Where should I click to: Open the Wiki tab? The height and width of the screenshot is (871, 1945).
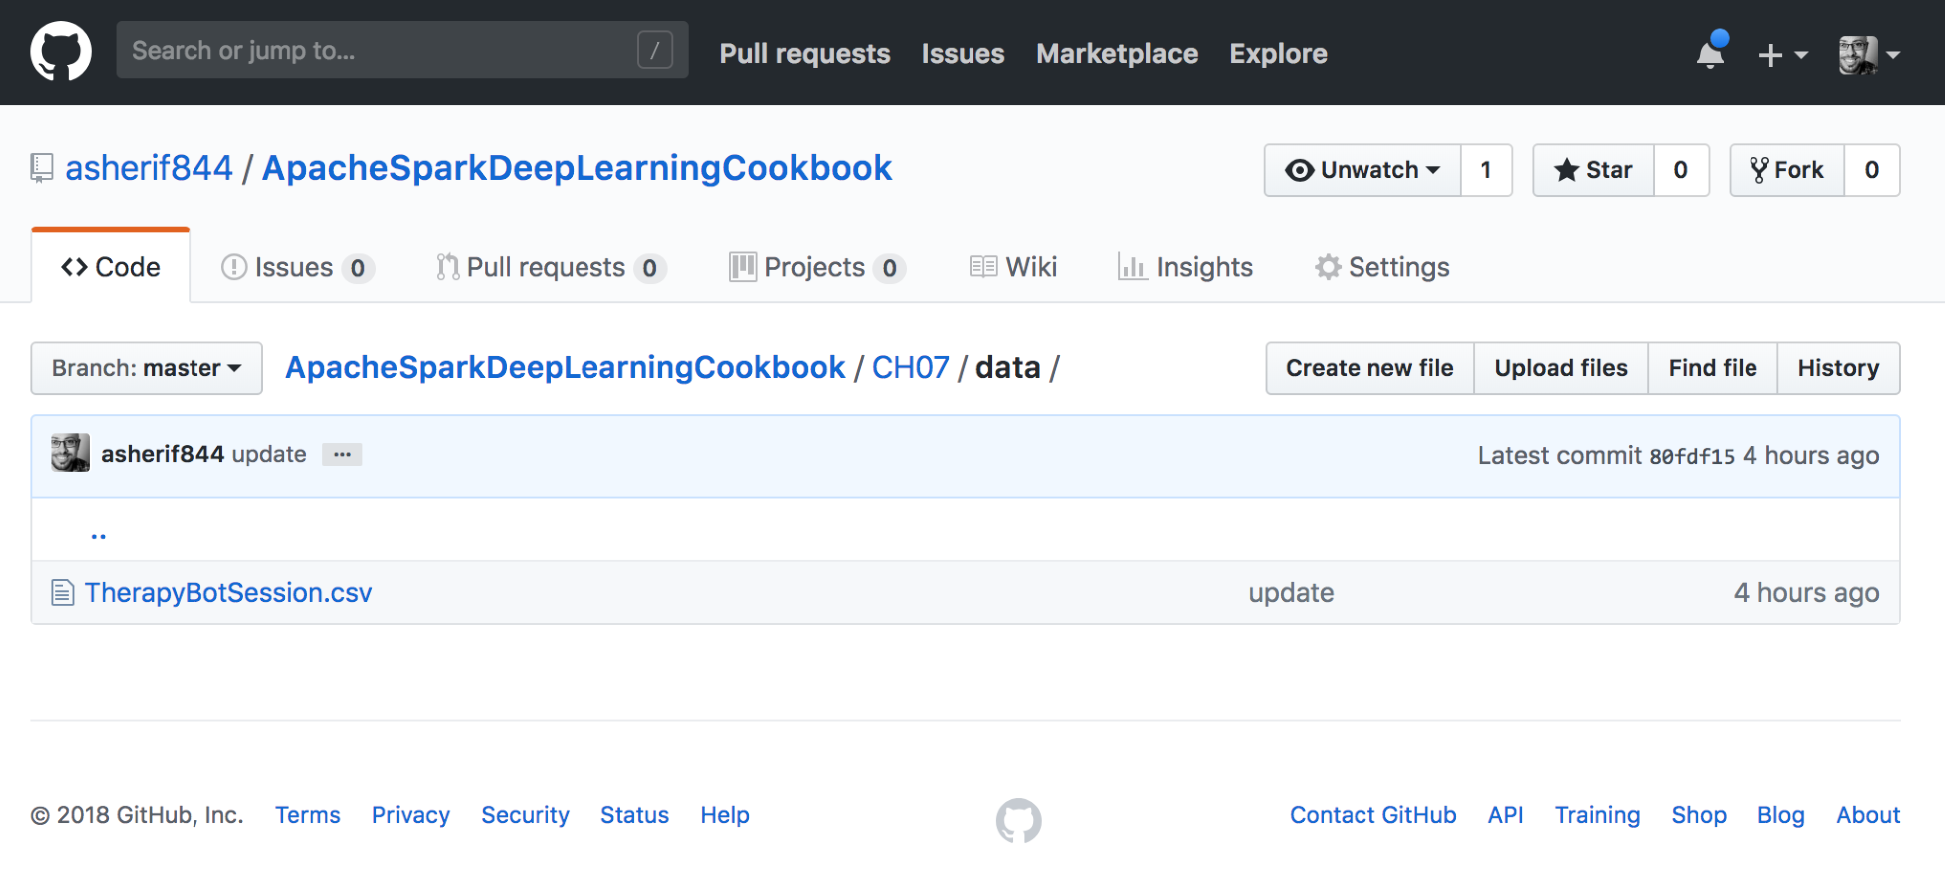(x=1012, y=267)
